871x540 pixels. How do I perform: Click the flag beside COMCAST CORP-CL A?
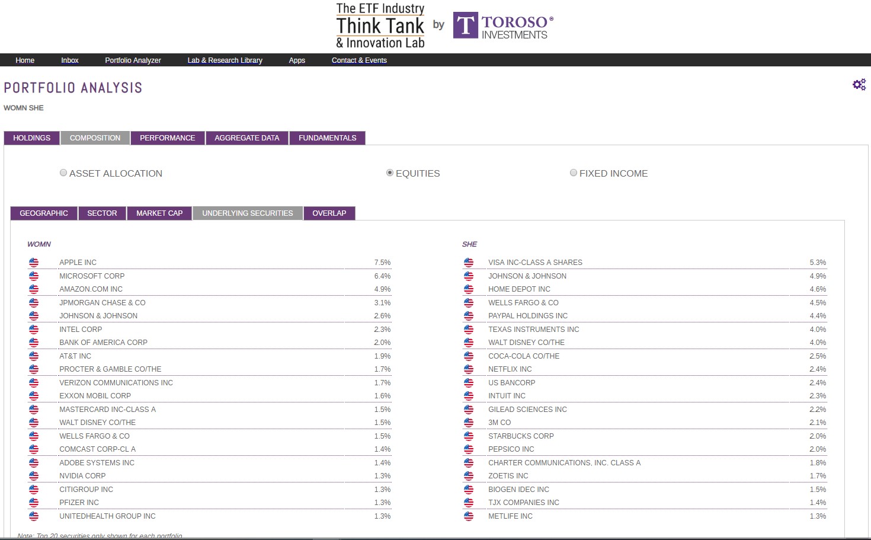34,449
